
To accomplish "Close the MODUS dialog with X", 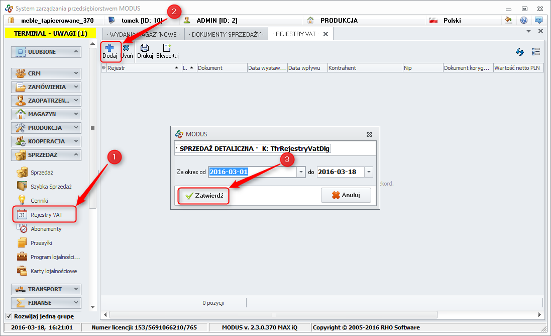I will click(x=369, y=134).
